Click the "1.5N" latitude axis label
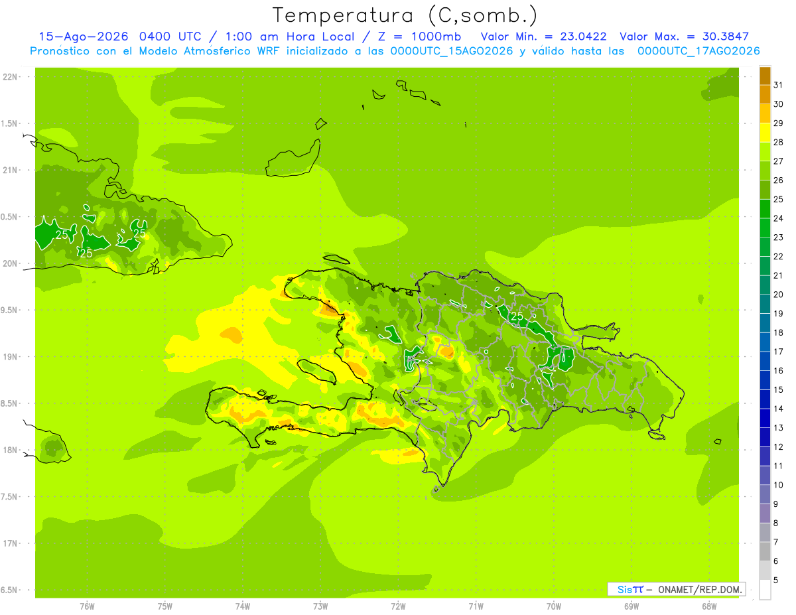The width and height of the screenshot is (796, 615). coord(9,123)
